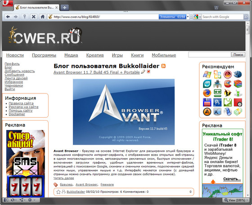Viewport: 252px width, 205px height.
Task: Click the Avant Browser splash image
Action: tap(124, 112)
